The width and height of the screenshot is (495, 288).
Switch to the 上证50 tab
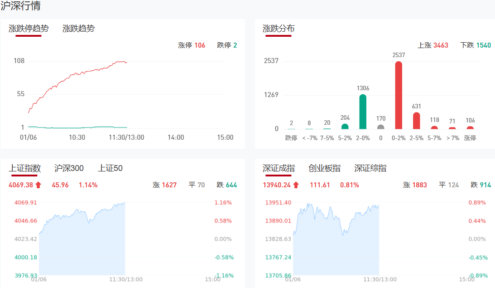click(x=110, y=168)
